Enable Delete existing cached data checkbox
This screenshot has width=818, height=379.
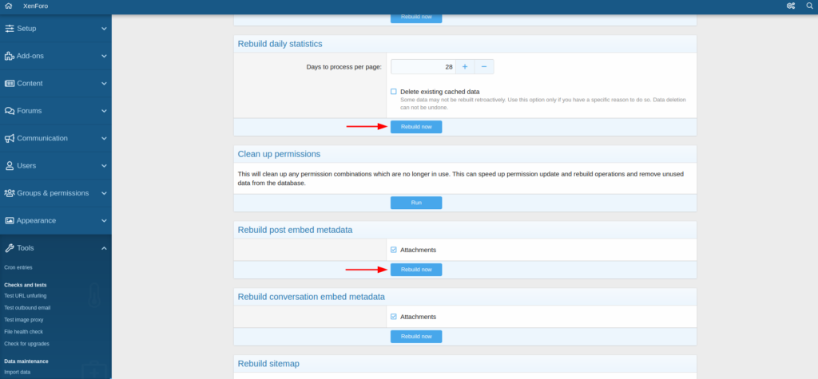click(x=393, y=91)
